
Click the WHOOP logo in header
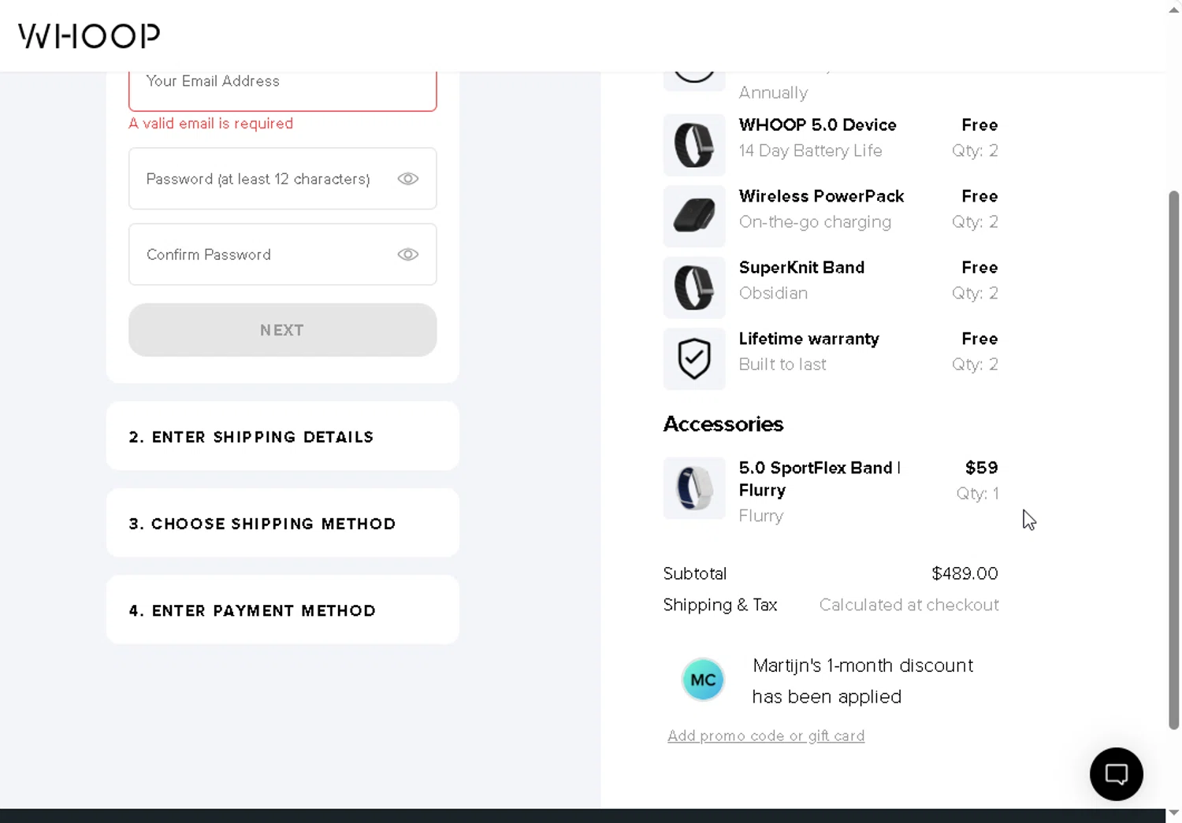tap(89, 35)
